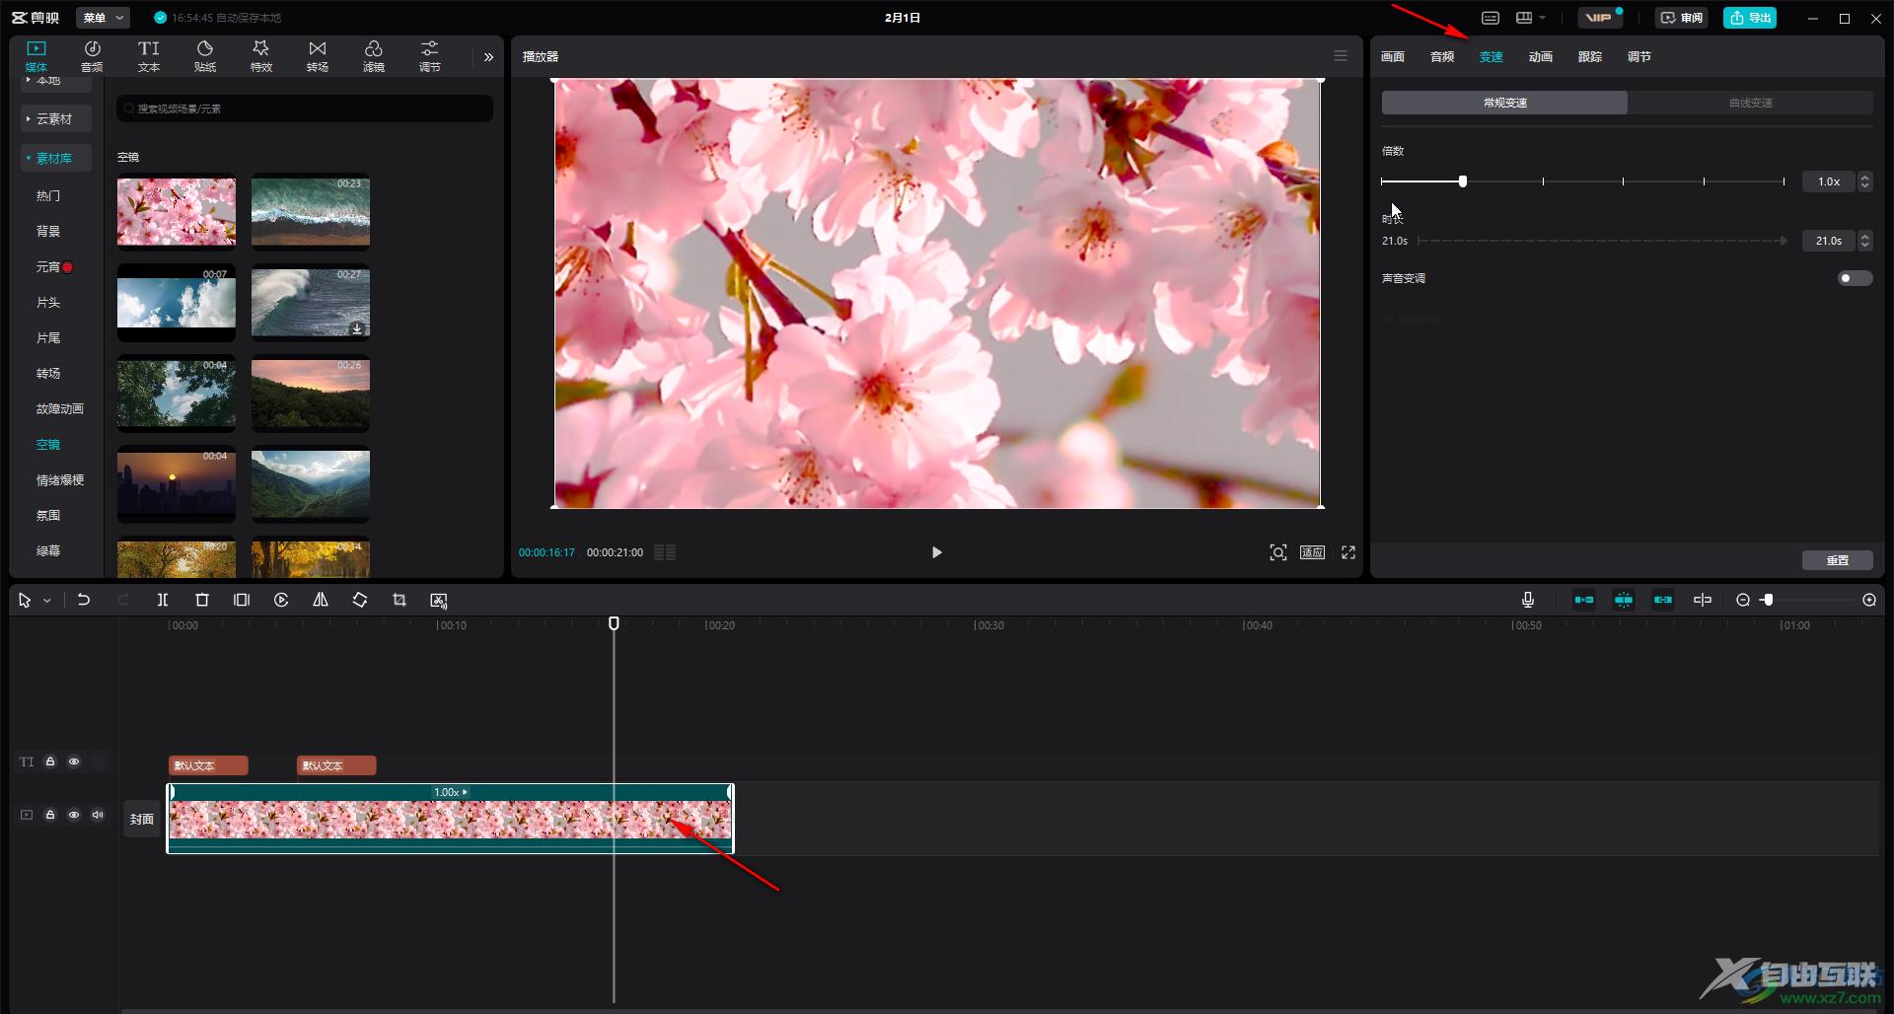Switch to the 画面 picture tab

click(x=1393, y=57)
